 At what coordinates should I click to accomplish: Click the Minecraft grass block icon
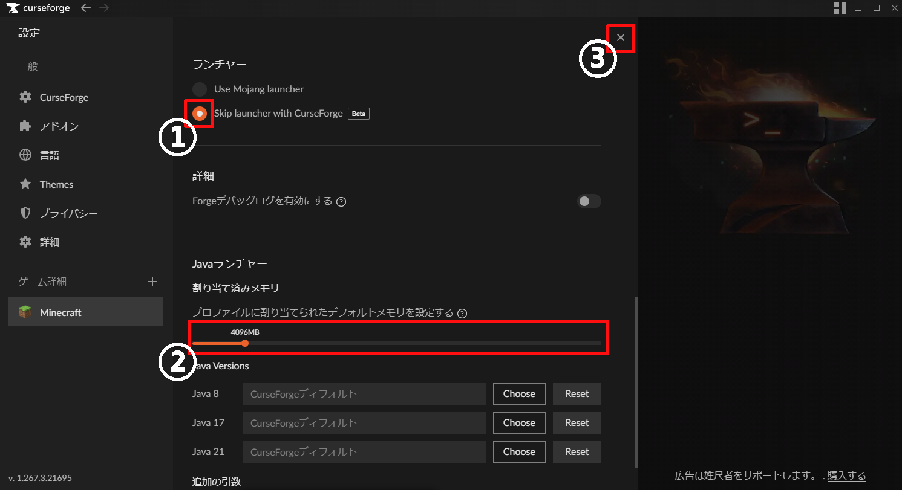pos(25,312)
